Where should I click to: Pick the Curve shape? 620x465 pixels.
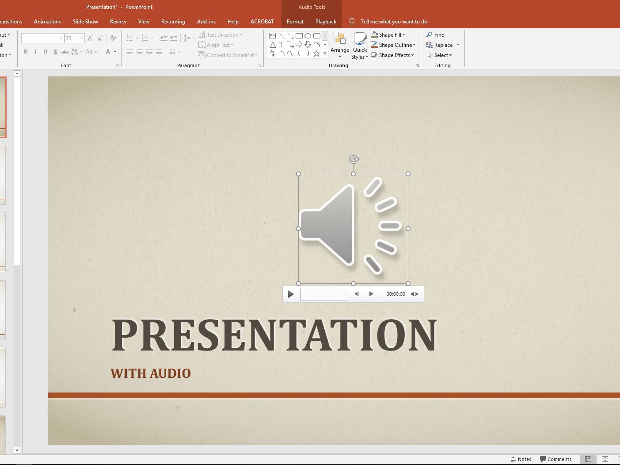[x=290, y=53]
